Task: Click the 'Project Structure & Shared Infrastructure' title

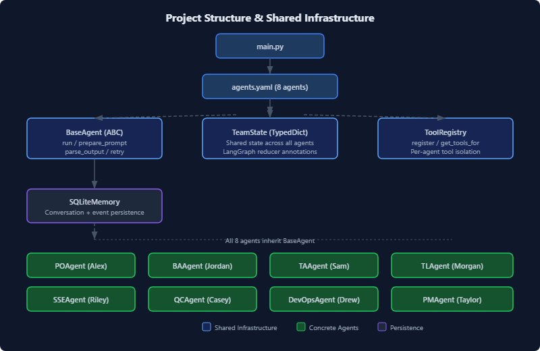Action: pyautogui.click(x=269, y=18)
